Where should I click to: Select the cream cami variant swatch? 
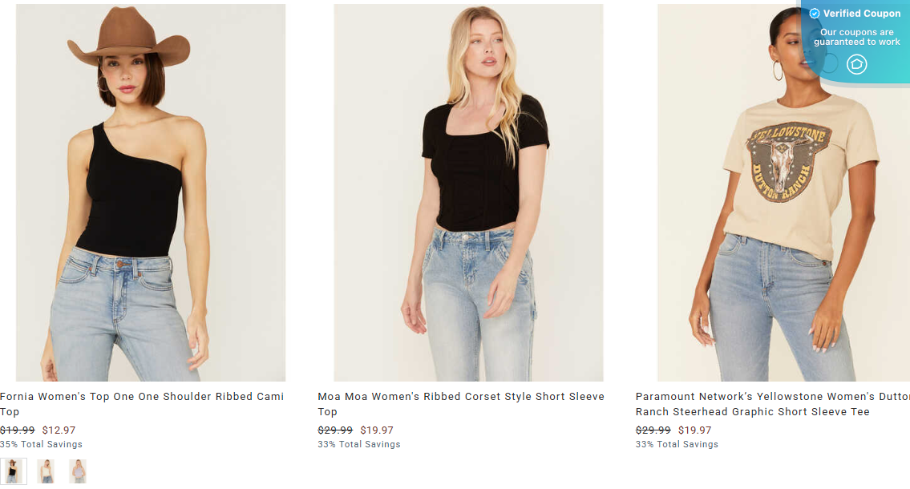46,471
